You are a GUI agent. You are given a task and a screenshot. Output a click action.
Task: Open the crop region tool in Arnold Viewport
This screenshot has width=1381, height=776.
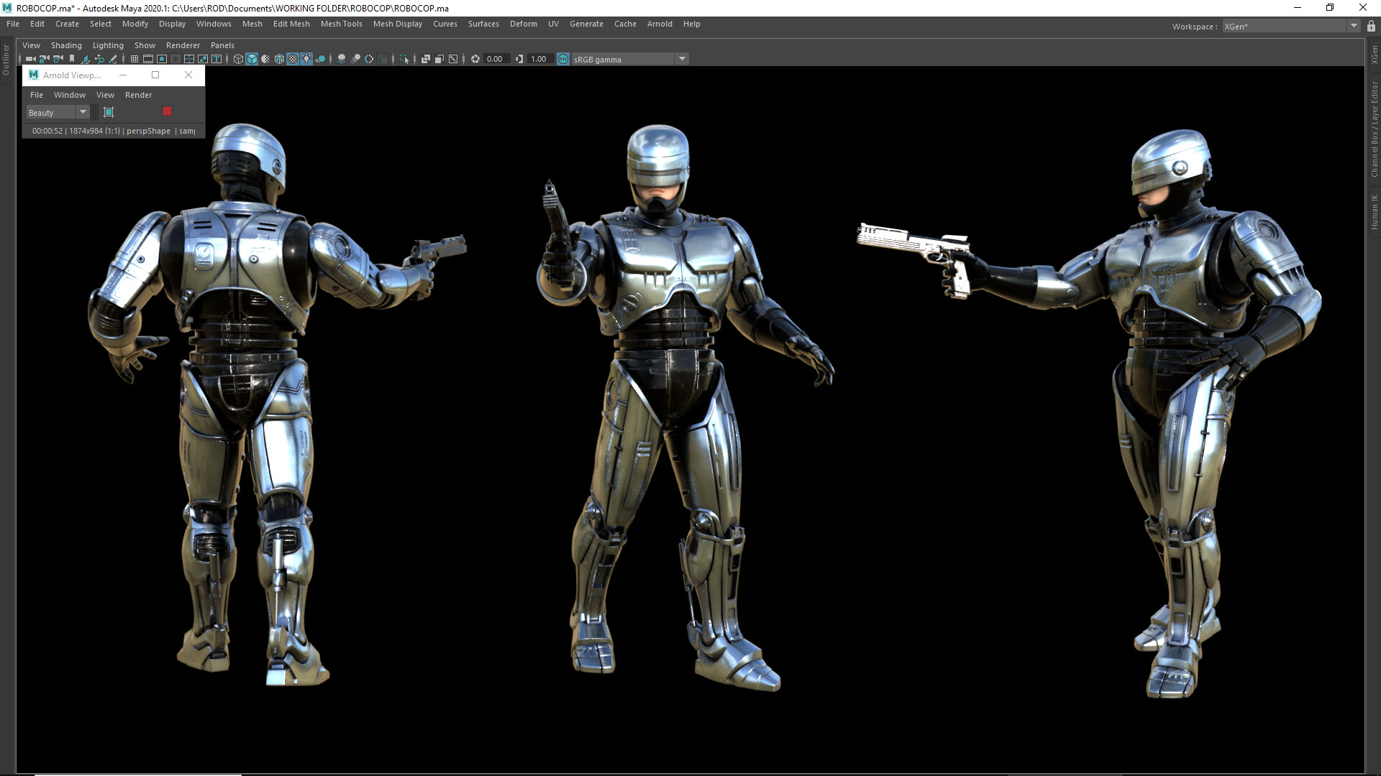pyautogui.click(x=108, y=111)
